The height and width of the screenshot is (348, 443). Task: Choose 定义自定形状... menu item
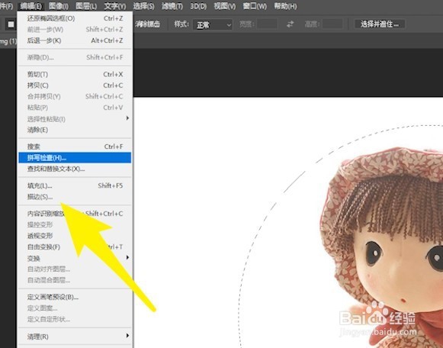75,319
